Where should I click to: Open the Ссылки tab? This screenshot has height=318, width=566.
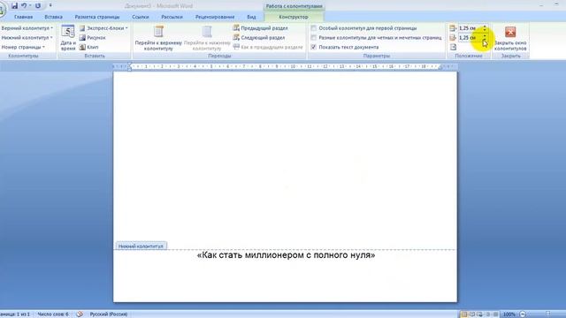coord(141,17)
